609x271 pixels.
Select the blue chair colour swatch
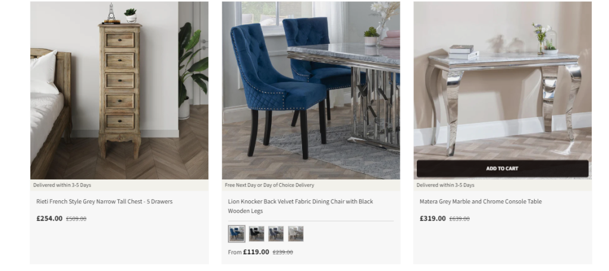[237, 234]
